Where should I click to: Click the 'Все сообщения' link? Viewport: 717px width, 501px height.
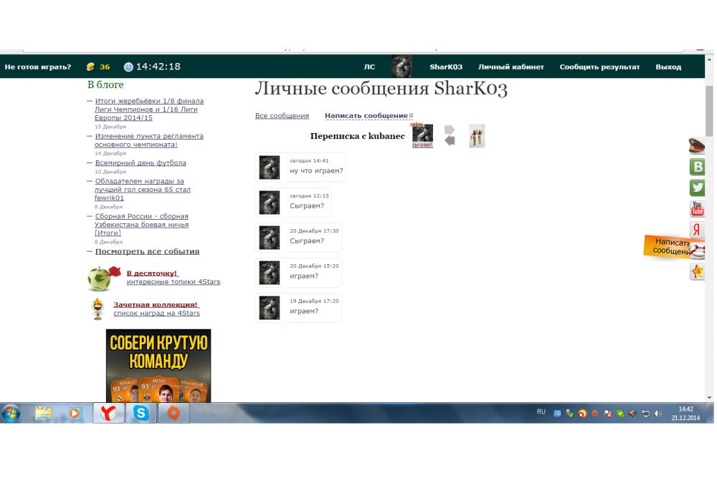coord(282,116)
